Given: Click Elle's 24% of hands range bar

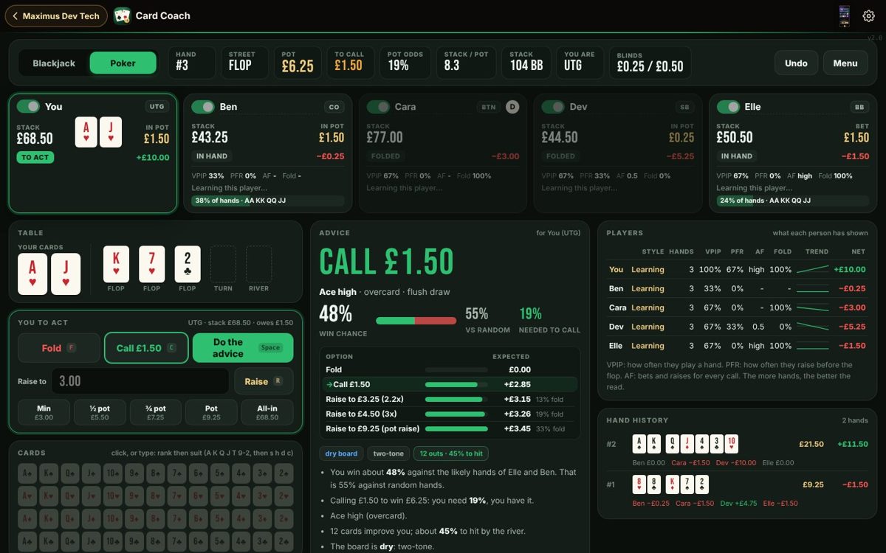Looking at the screenshot, I should (x=793, y=201).
